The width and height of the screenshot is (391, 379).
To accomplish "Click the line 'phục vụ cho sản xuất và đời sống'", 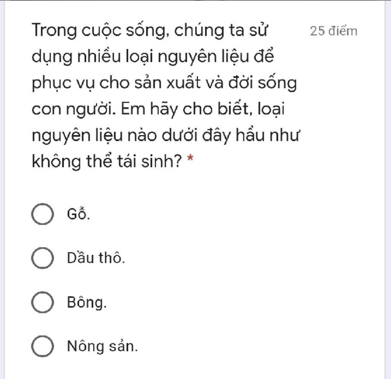I will tap(164, 83).
